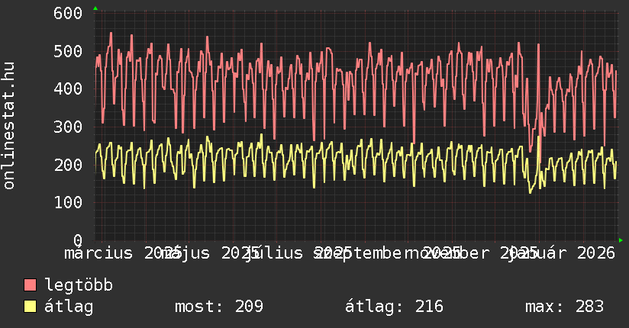
Task: Click the 200 y-axis label
Action: tap(69, 165)
